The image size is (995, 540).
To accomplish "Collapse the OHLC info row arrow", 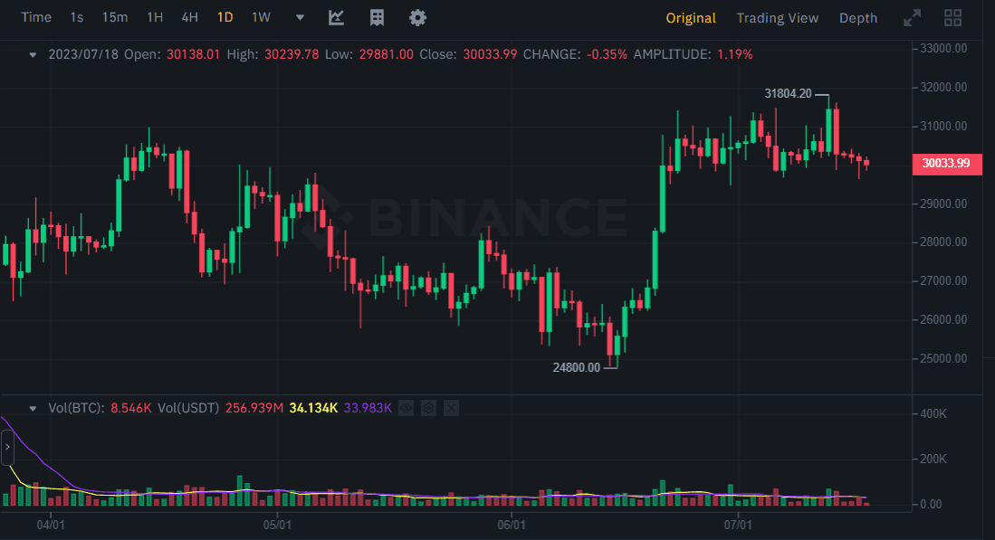I will 33,55.
